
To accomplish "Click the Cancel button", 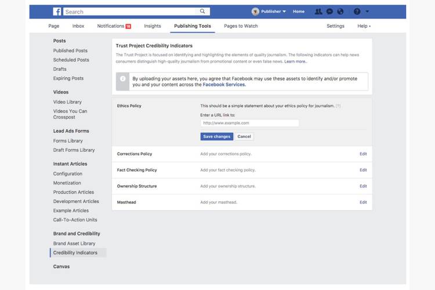I will coord(244,136).
